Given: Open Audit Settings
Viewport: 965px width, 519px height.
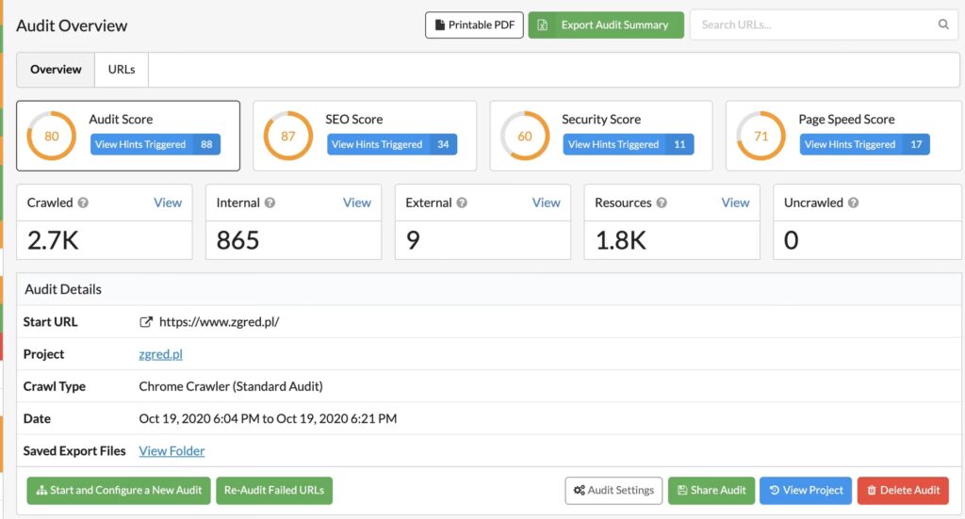Looking at the screenshot, I should [x=613, y=491].
